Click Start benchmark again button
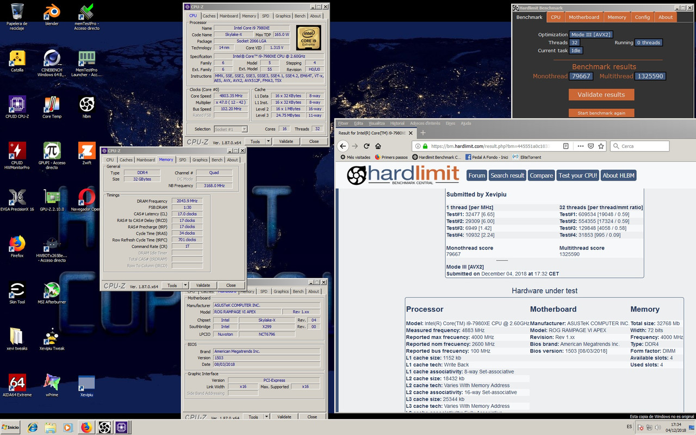The image size is (696, 435). pos(601,113)
